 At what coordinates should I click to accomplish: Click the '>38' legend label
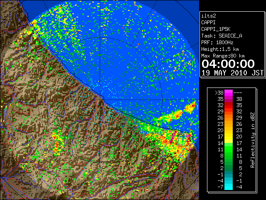(219, 93)
